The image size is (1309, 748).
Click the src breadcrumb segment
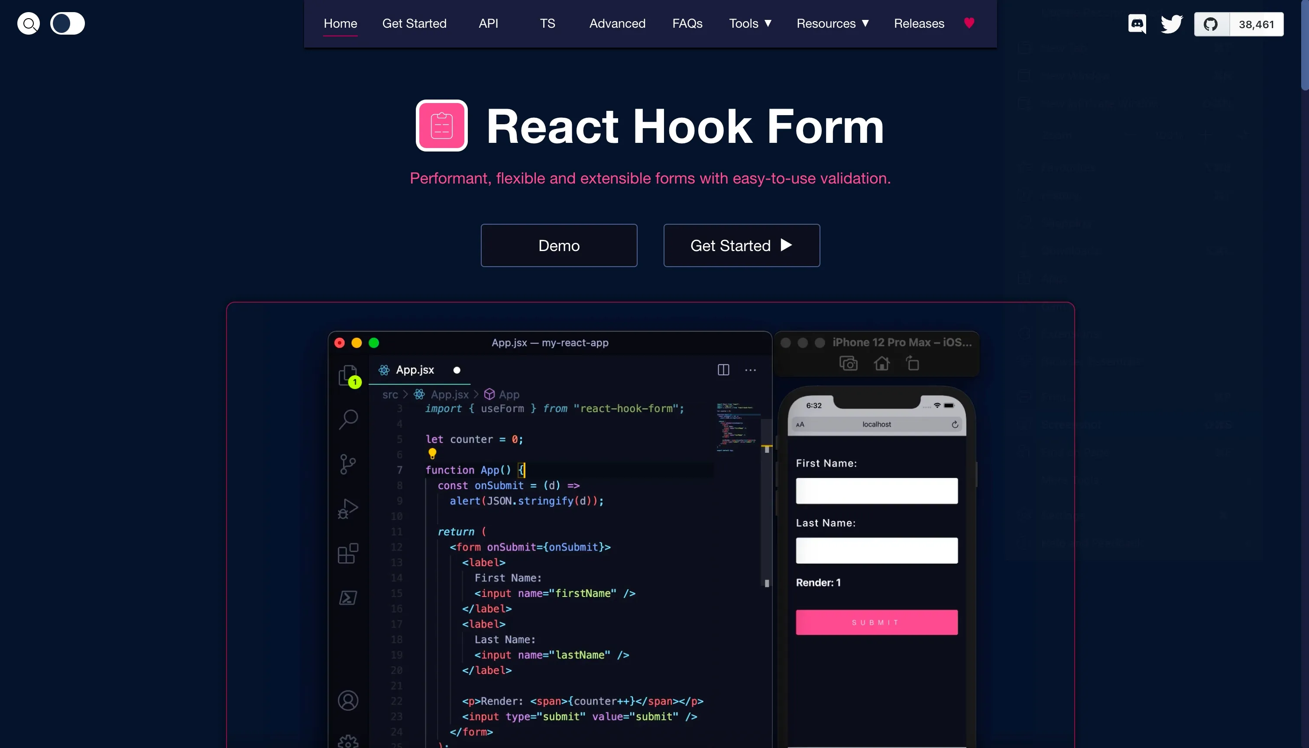pos(390,394)
